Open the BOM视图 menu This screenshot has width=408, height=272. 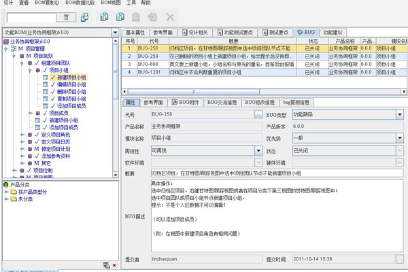coord(111,3)
